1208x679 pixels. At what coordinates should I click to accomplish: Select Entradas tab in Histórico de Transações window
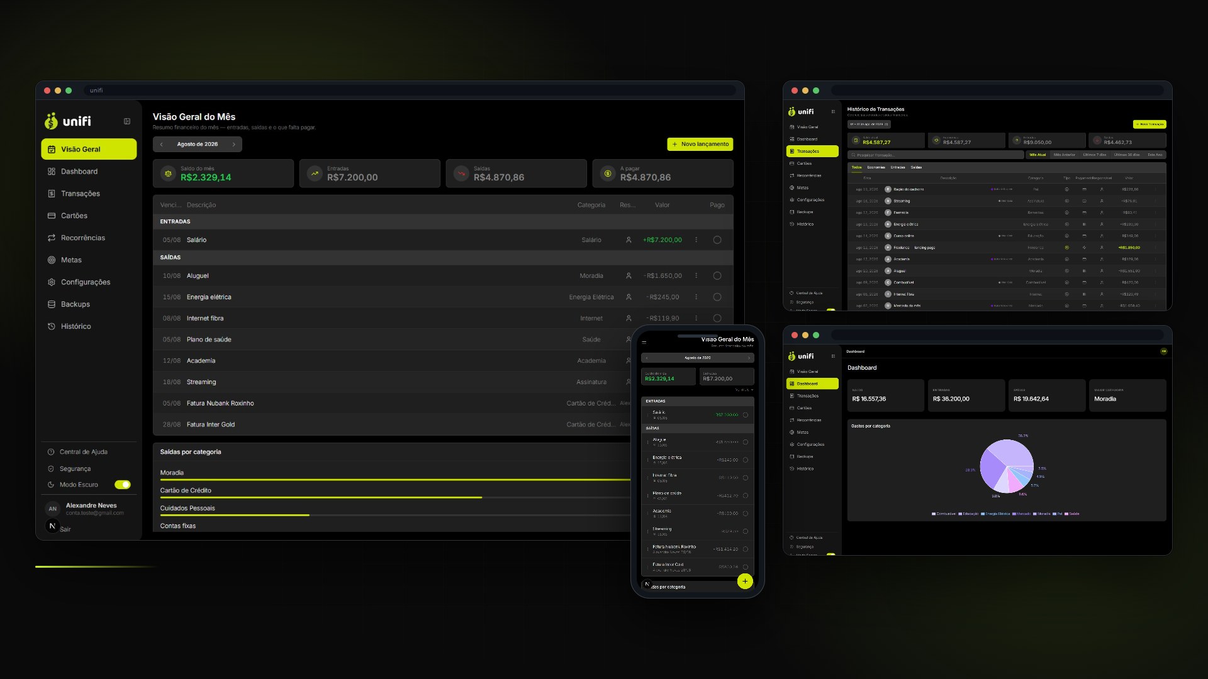coord(898,168)
